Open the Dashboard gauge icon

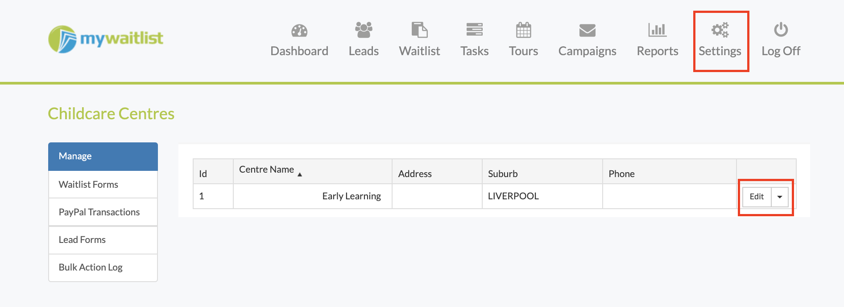point(299,30)
